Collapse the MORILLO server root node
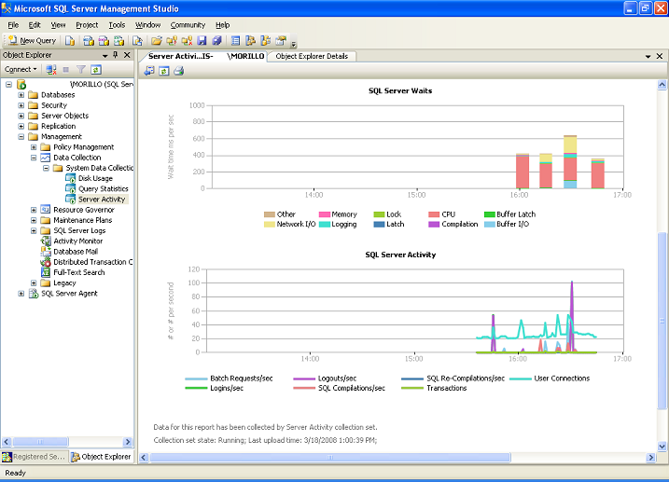The image size is (669, 482). click(x=8, y=85)
